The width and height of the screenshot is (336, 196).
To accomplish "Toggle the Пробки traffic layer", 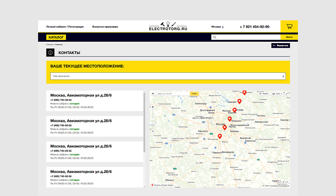I will 263,94.
